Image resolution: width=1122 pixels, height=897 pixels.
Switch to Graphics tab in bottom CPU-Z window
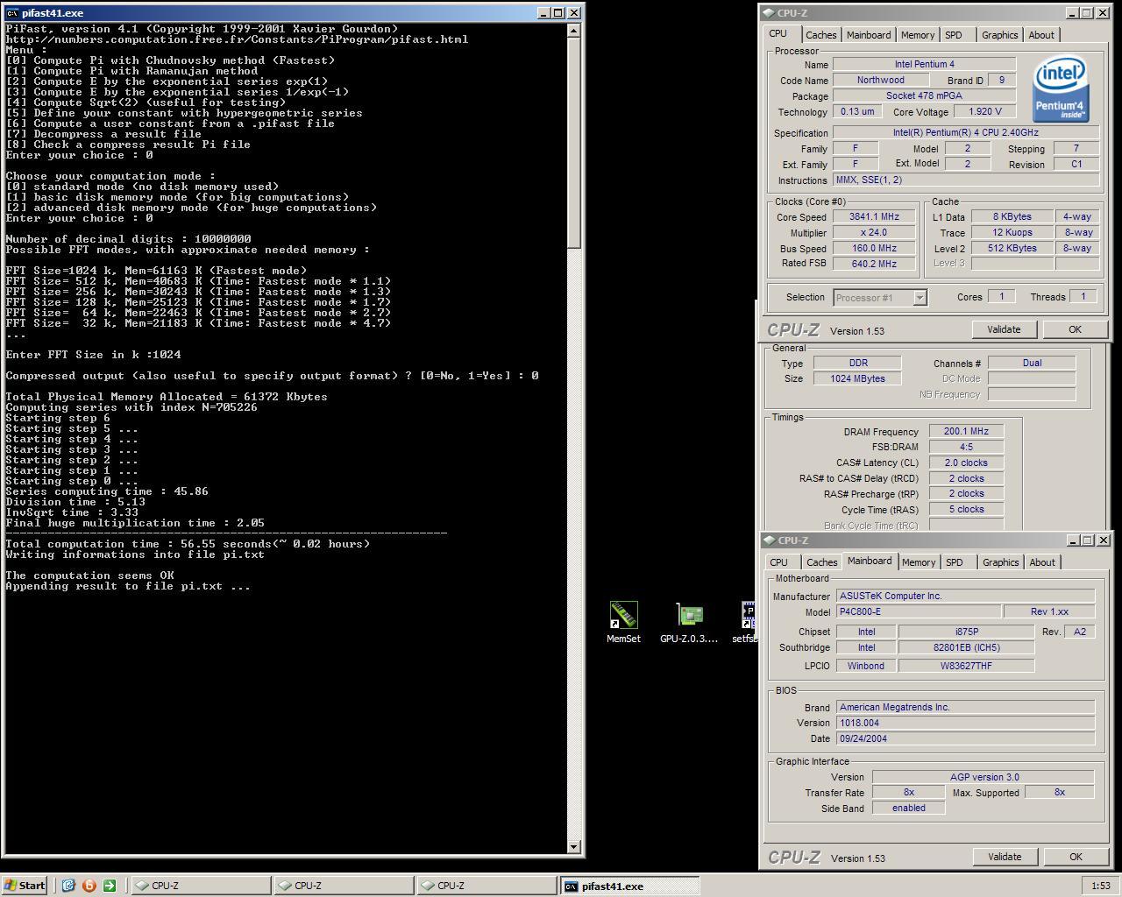point(1000,562)
